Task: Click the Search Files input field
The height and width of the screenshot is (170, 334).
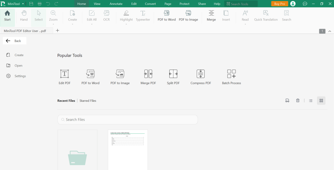Action: tap(128, 119)
